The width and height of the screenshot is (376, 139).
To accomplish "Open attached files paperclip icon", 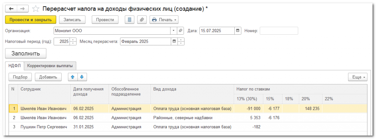I will tap(142, 20).
